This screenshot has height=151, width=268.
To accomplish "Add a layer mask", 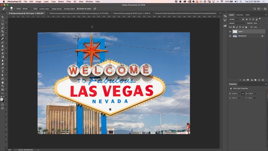I will 248,80.
